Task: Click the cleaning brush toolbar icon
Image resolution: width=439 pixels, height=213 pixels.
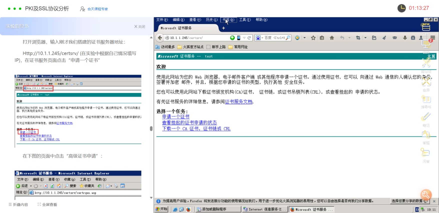Action: (384, 38)
